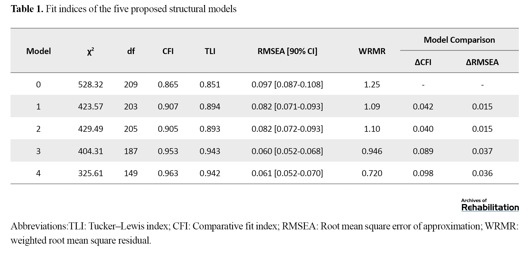Viewport: 529px width, 256px height.
Task: Click the Table 1 caption title
Action: pos(123,9)
